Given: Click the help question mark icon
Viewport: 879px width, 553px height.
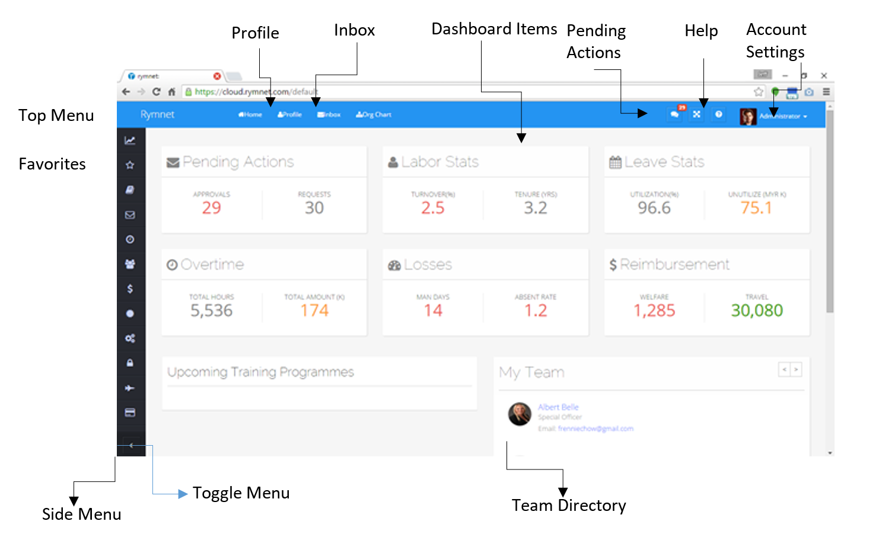Looking at the screenshot, I should click(719, 114).
